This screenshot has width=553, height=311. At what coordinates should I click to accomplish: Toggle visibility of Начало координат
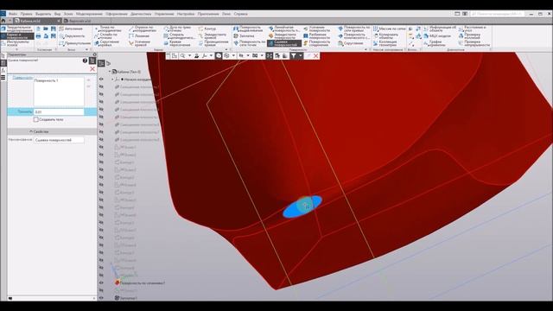point(101,79)
